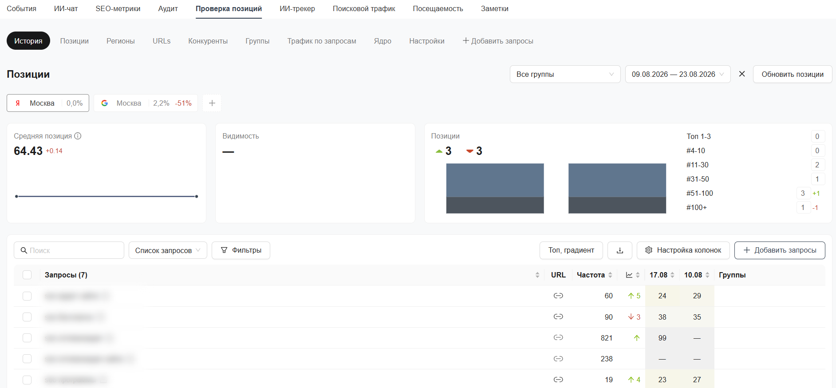Check the row with frequency 821
Screen dimensions: 836x388
(x=27, y=338)
